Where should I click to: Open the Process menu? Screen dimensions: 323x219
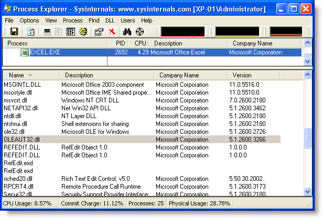point(73,20)
